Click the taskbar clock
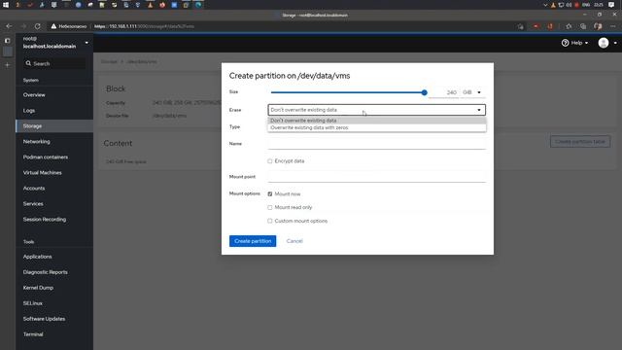Viewport: 622px width, 350px height. (x=599, y=5)
